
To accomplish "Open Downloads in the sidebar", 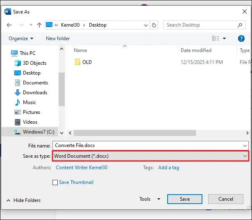I will 31,93.
